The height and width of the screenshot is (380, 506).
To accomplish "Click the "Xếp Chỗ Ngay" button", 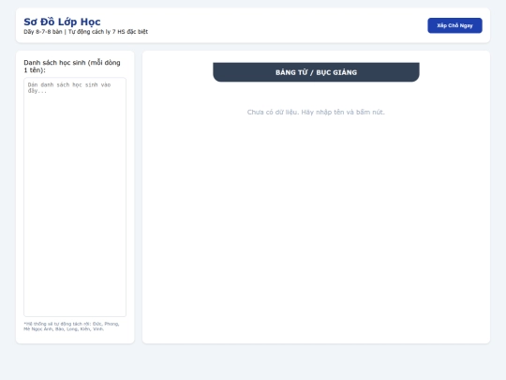I will pyautogui.click(x=454, y=25).
